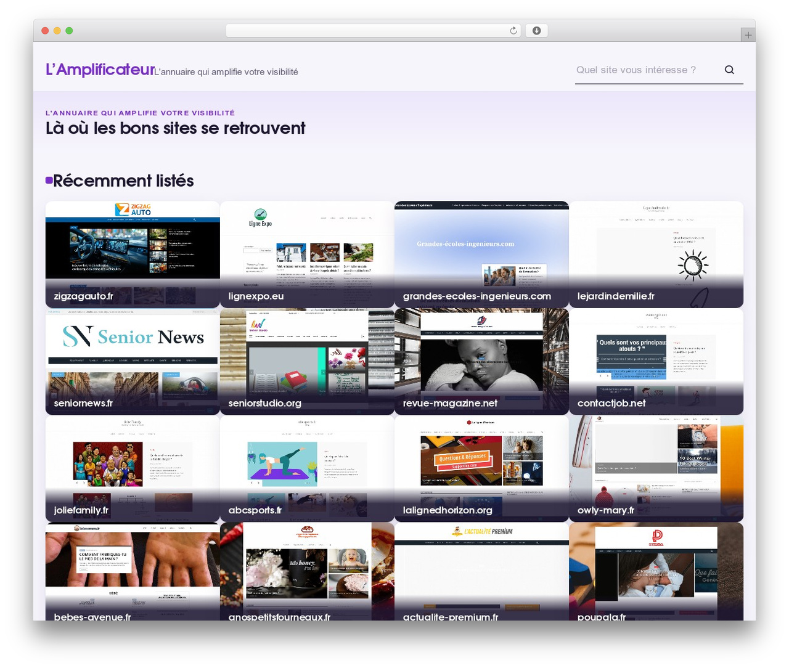Select the contactjob.net listing
Image resolution: width=789 pixels, height=668 pixels.
pyautogui.click(x=656, y=362)
